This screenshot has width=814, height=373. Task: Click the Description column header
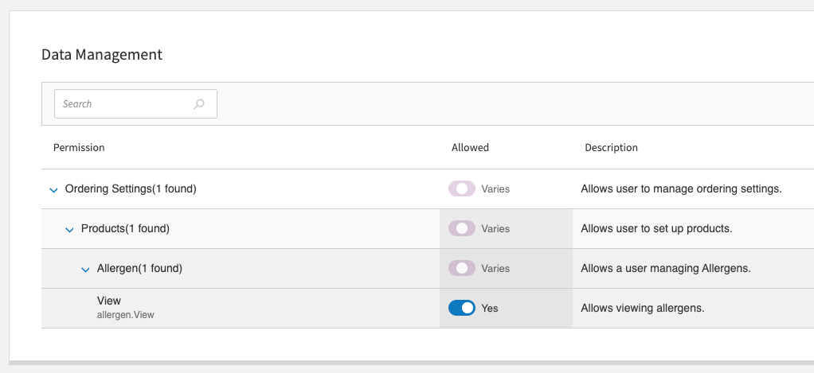[x=611, y=148]
